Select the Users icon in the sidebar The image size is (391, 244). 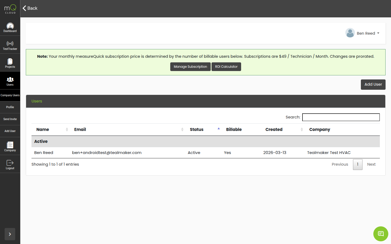[10, 80]
